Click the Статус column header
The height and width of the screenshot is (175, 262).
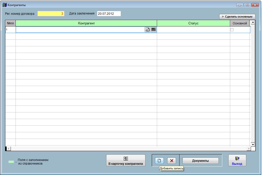(193, 23)
